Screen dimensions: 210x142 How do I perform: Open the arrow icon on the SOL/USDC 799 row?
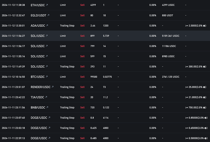47,46
